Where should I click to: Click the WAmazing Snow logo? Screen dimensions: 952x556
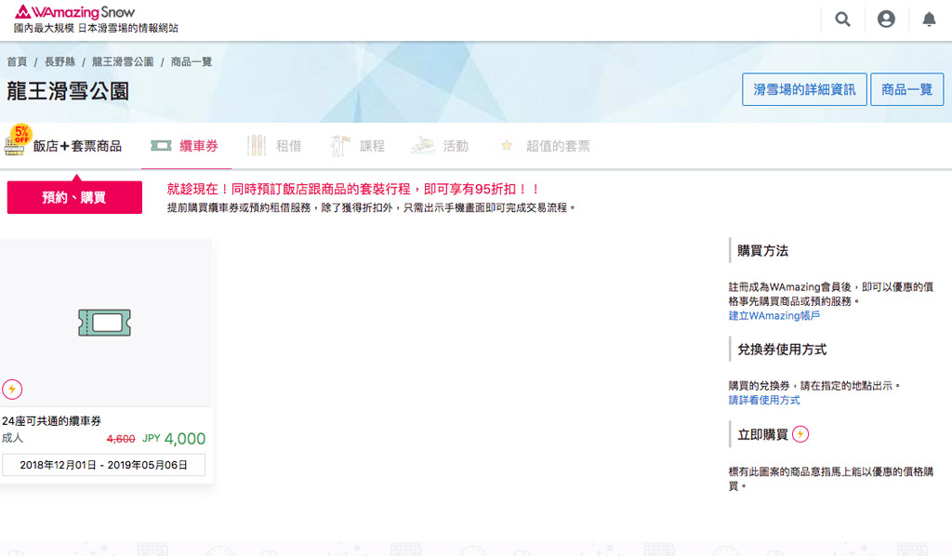click(74, 12)
